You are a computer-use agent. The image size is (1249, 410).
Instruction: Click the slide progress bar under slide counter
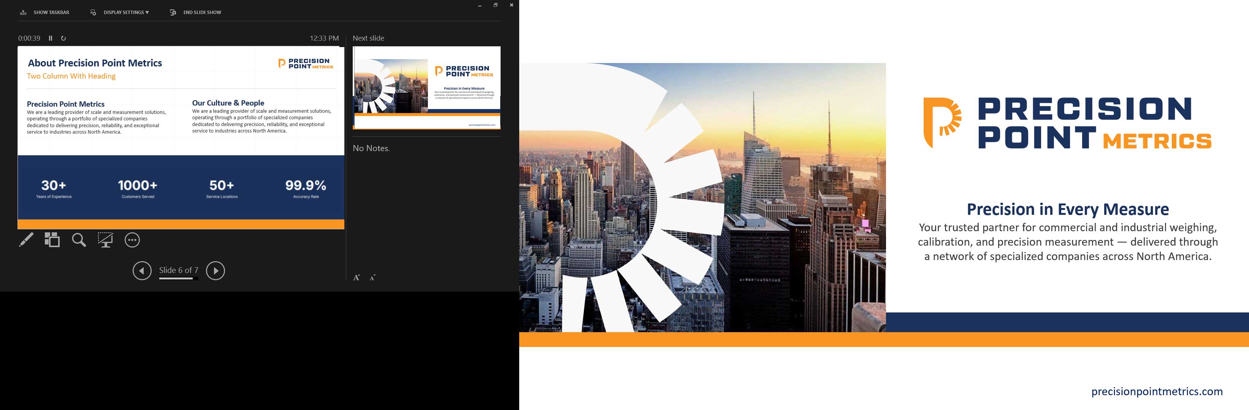178,278
